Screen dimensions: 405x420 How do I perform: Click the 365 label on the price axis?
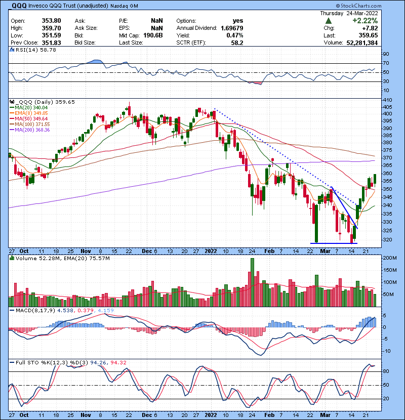[x=388, y=165]
